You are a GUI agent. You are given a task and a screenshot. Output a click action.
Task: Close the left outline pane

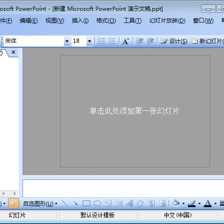(13, 52)
